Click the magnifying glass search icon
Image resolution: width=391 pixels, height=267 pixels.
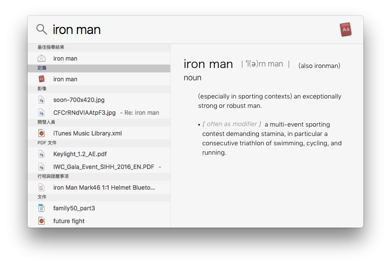point(41,30)
